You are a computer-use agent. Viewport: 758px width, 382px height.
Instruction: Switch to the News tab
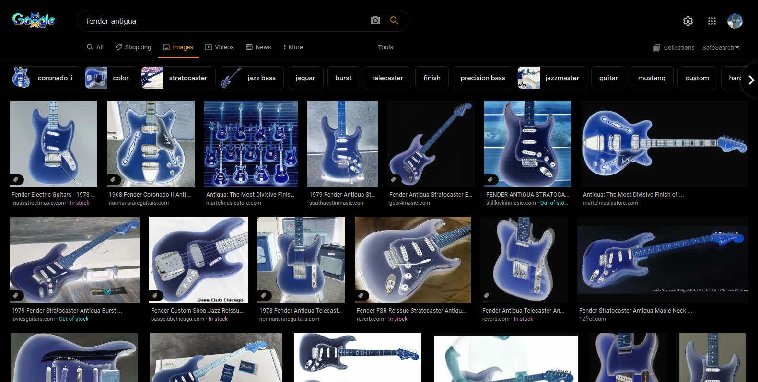point(258,47)
